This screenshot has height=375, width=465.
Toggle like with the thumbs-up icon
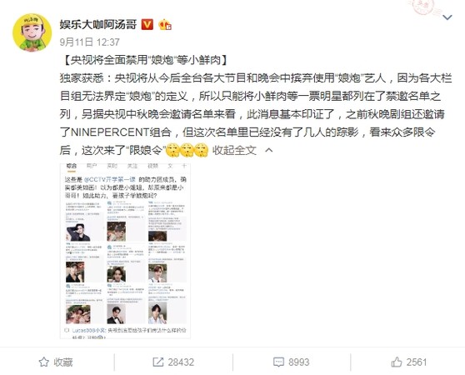coord(397,362)
